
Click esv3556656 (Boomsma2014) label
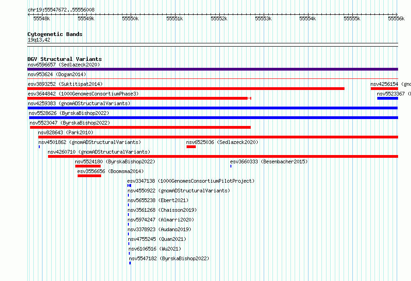111,171
